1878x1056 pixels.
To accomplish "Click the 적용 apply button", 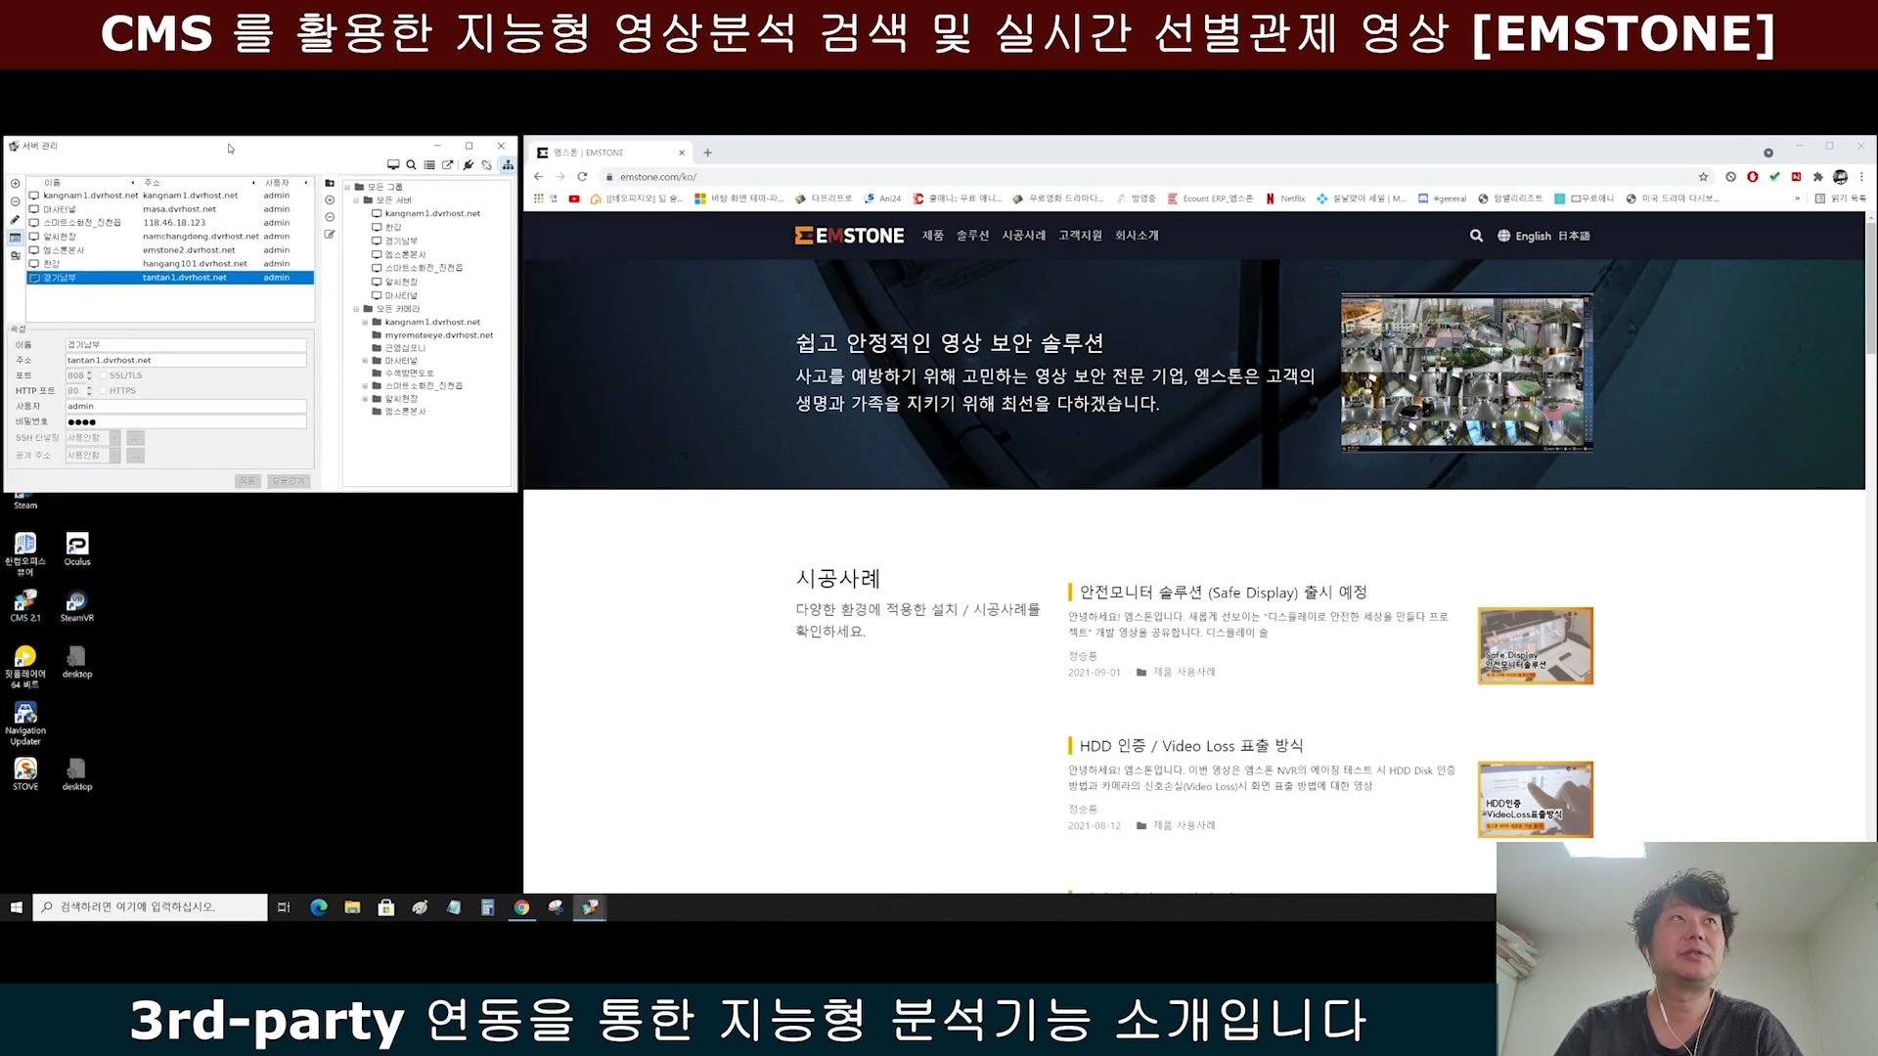I will pos(247,481).
